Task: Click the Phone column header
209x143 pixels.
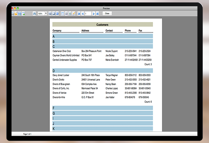Action: point(128,31)
